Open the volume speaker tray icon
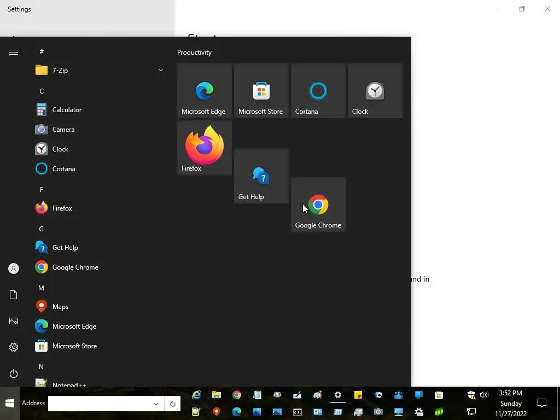 (x=484, y=395)
